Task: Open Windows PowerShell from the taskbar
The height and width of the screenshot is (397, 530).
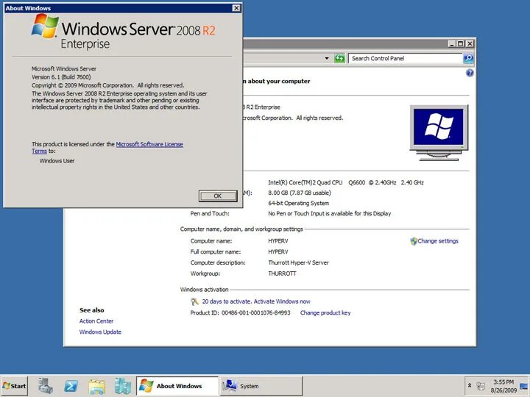Action: 71,386
